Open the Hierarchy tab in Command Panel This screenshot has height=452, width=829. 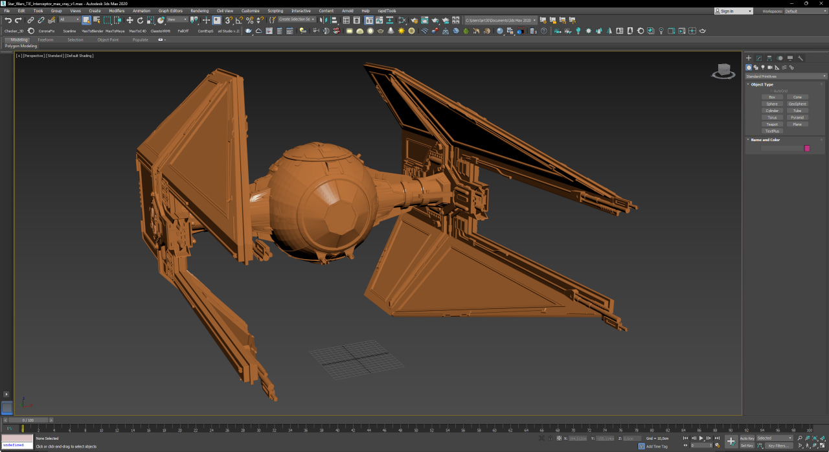pos(769,58)
